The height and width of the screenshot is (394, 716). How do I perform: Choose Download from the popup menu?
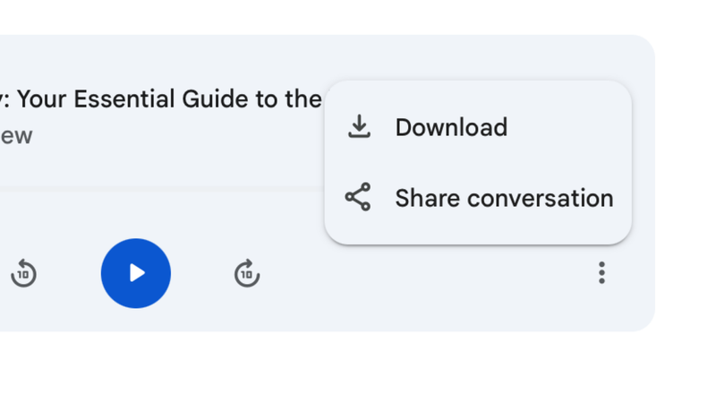(x=450, y=127)
